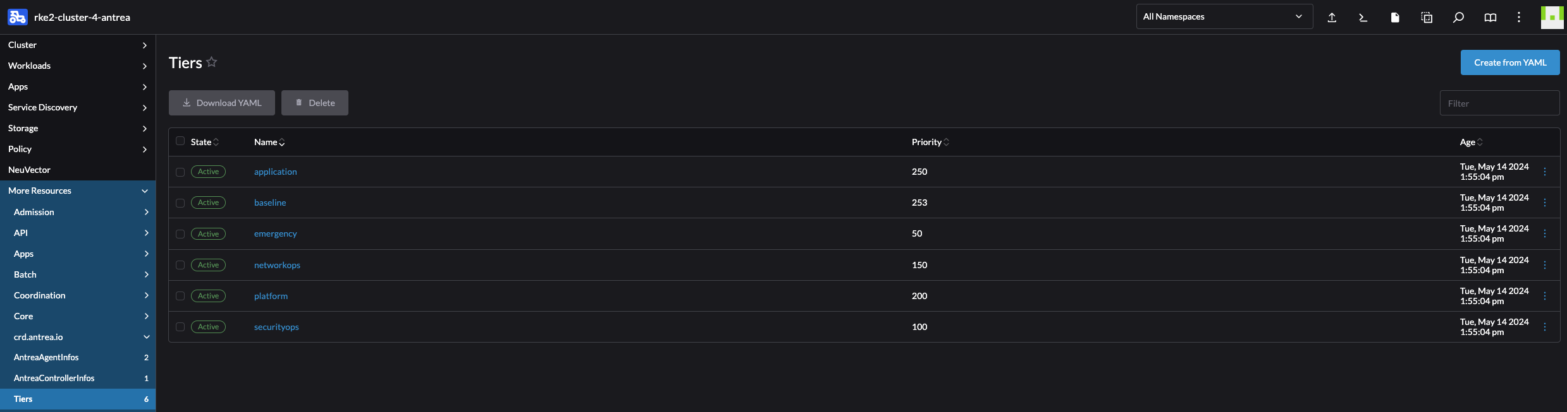Open the networkops tier link
The height and width of the screenshot is (412, 1567).
pyautogui.click(x=277, y=265)
